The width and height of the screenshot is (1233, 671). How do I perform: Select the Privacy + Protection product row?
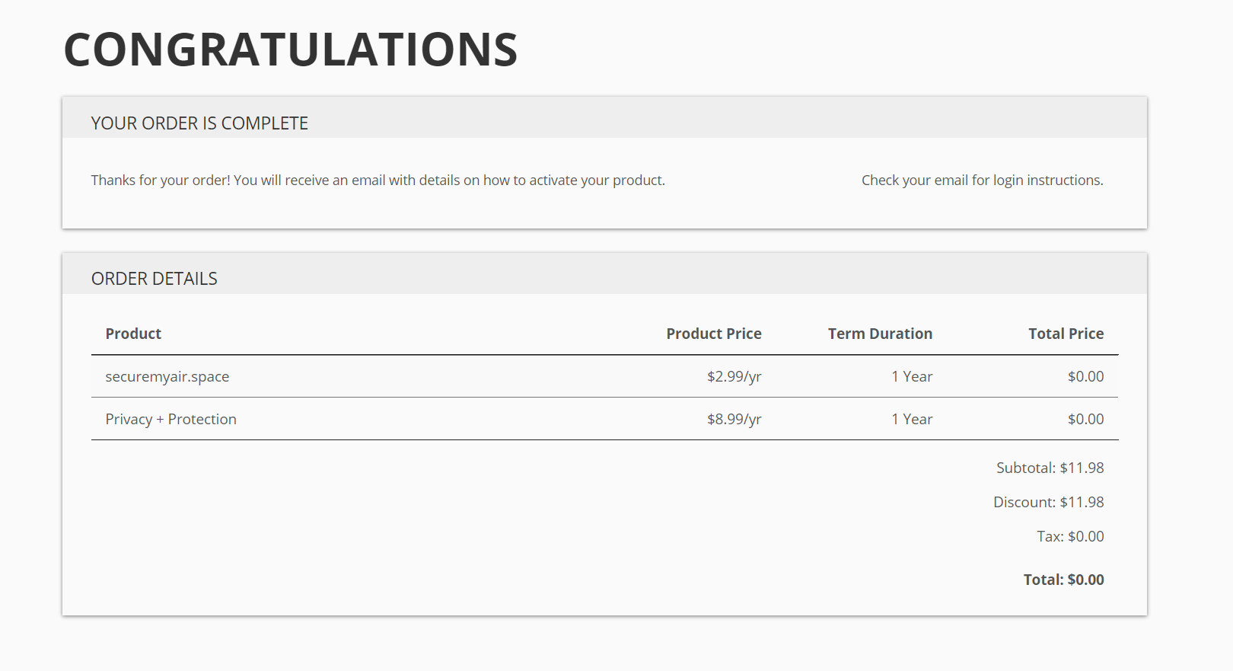tap(171, 419)
